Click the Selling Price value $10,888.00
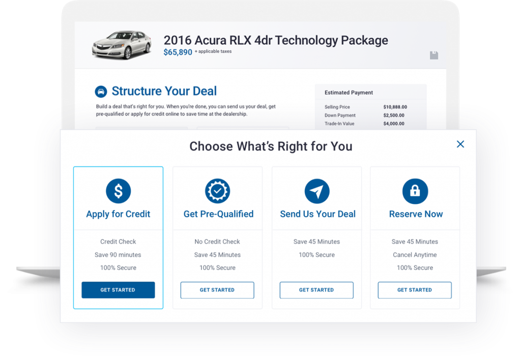This screenshot has height=361, width=521. point(395,107)
